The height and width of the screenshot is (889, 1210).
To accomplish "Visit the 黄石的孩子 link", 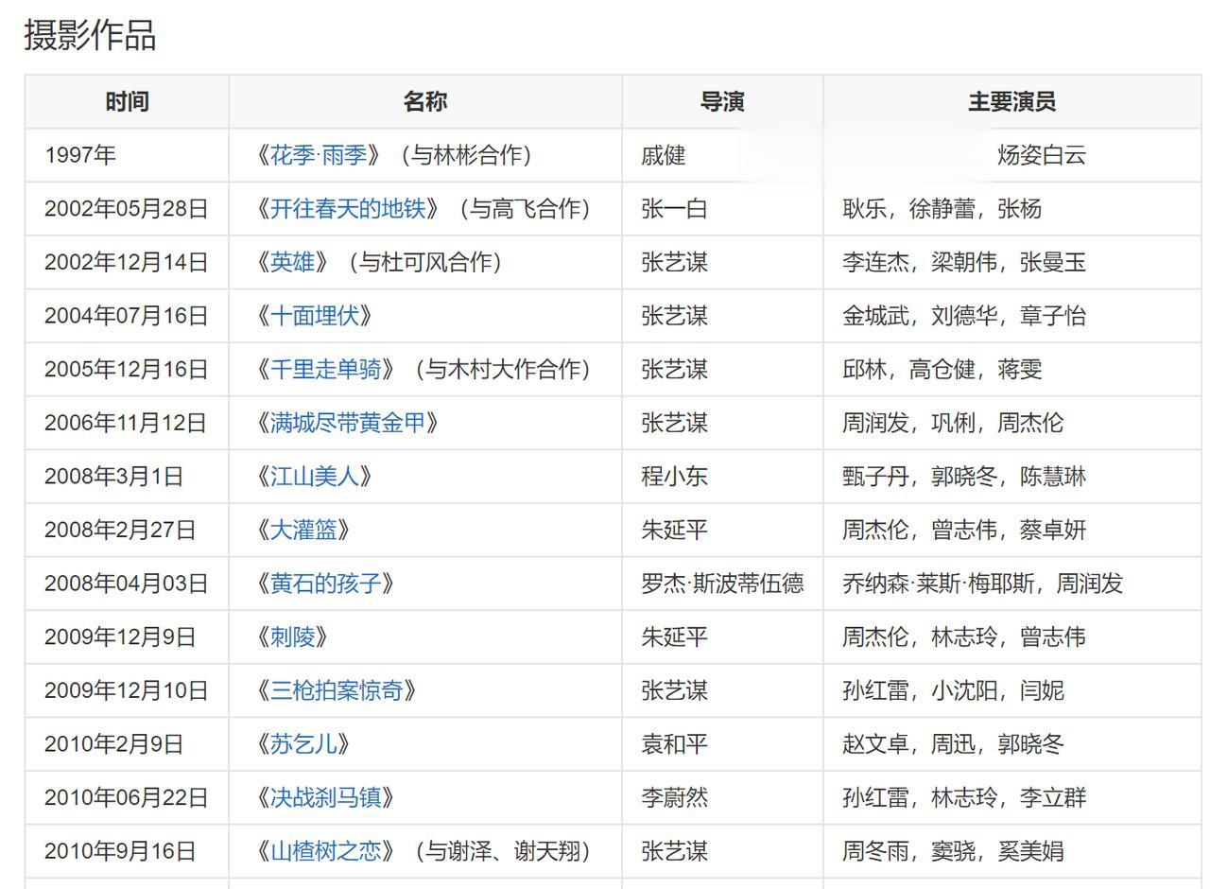I will pyautogui.click(x=326, y=584).
